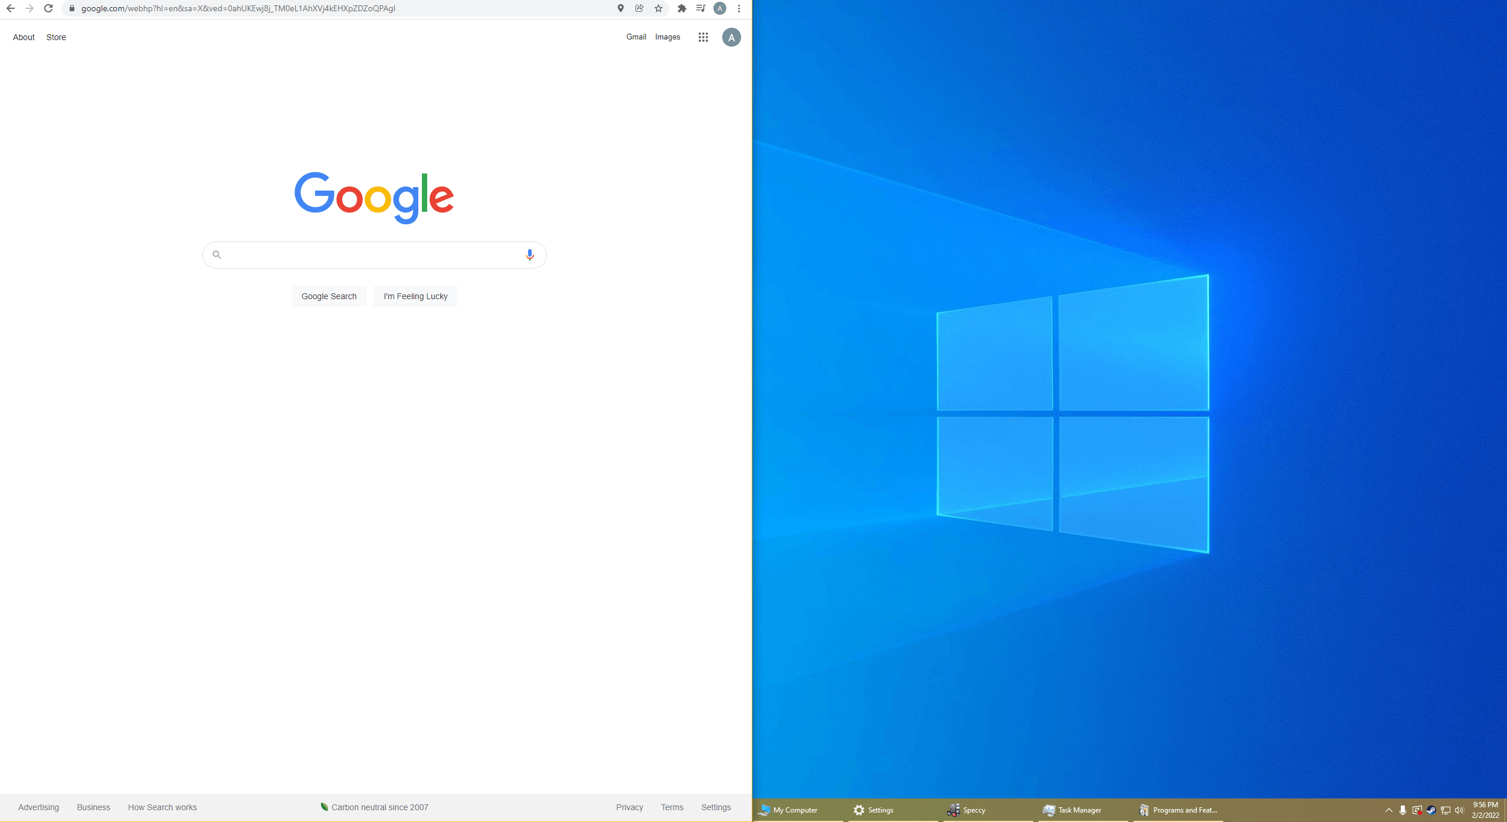Click the Google voice search microphone
The height and width of the screenshot is (822, 1507).
coord(529,254)
